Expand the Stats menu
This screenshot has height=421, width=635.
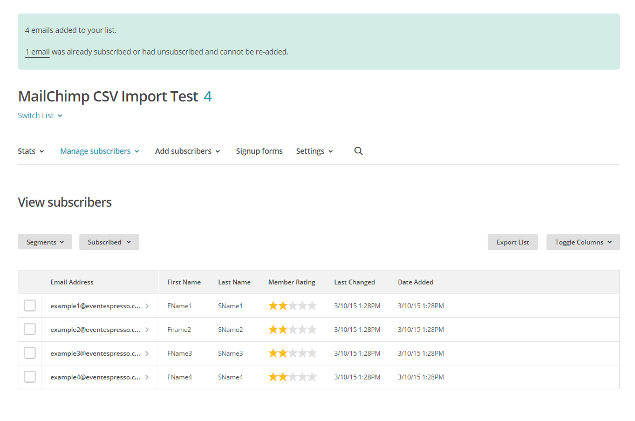point(31,151)
